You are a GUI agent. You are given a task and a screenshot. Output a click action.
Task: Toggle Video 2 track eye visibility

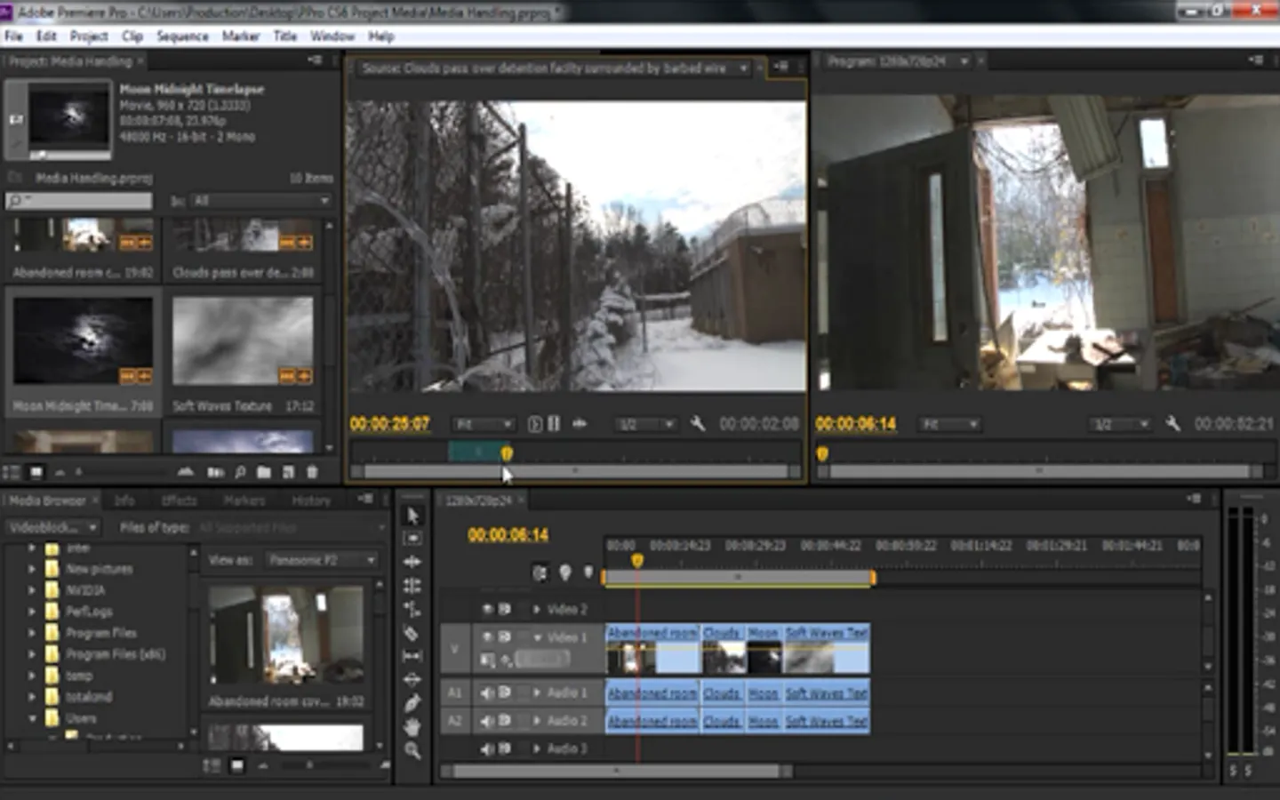point(487,609)
